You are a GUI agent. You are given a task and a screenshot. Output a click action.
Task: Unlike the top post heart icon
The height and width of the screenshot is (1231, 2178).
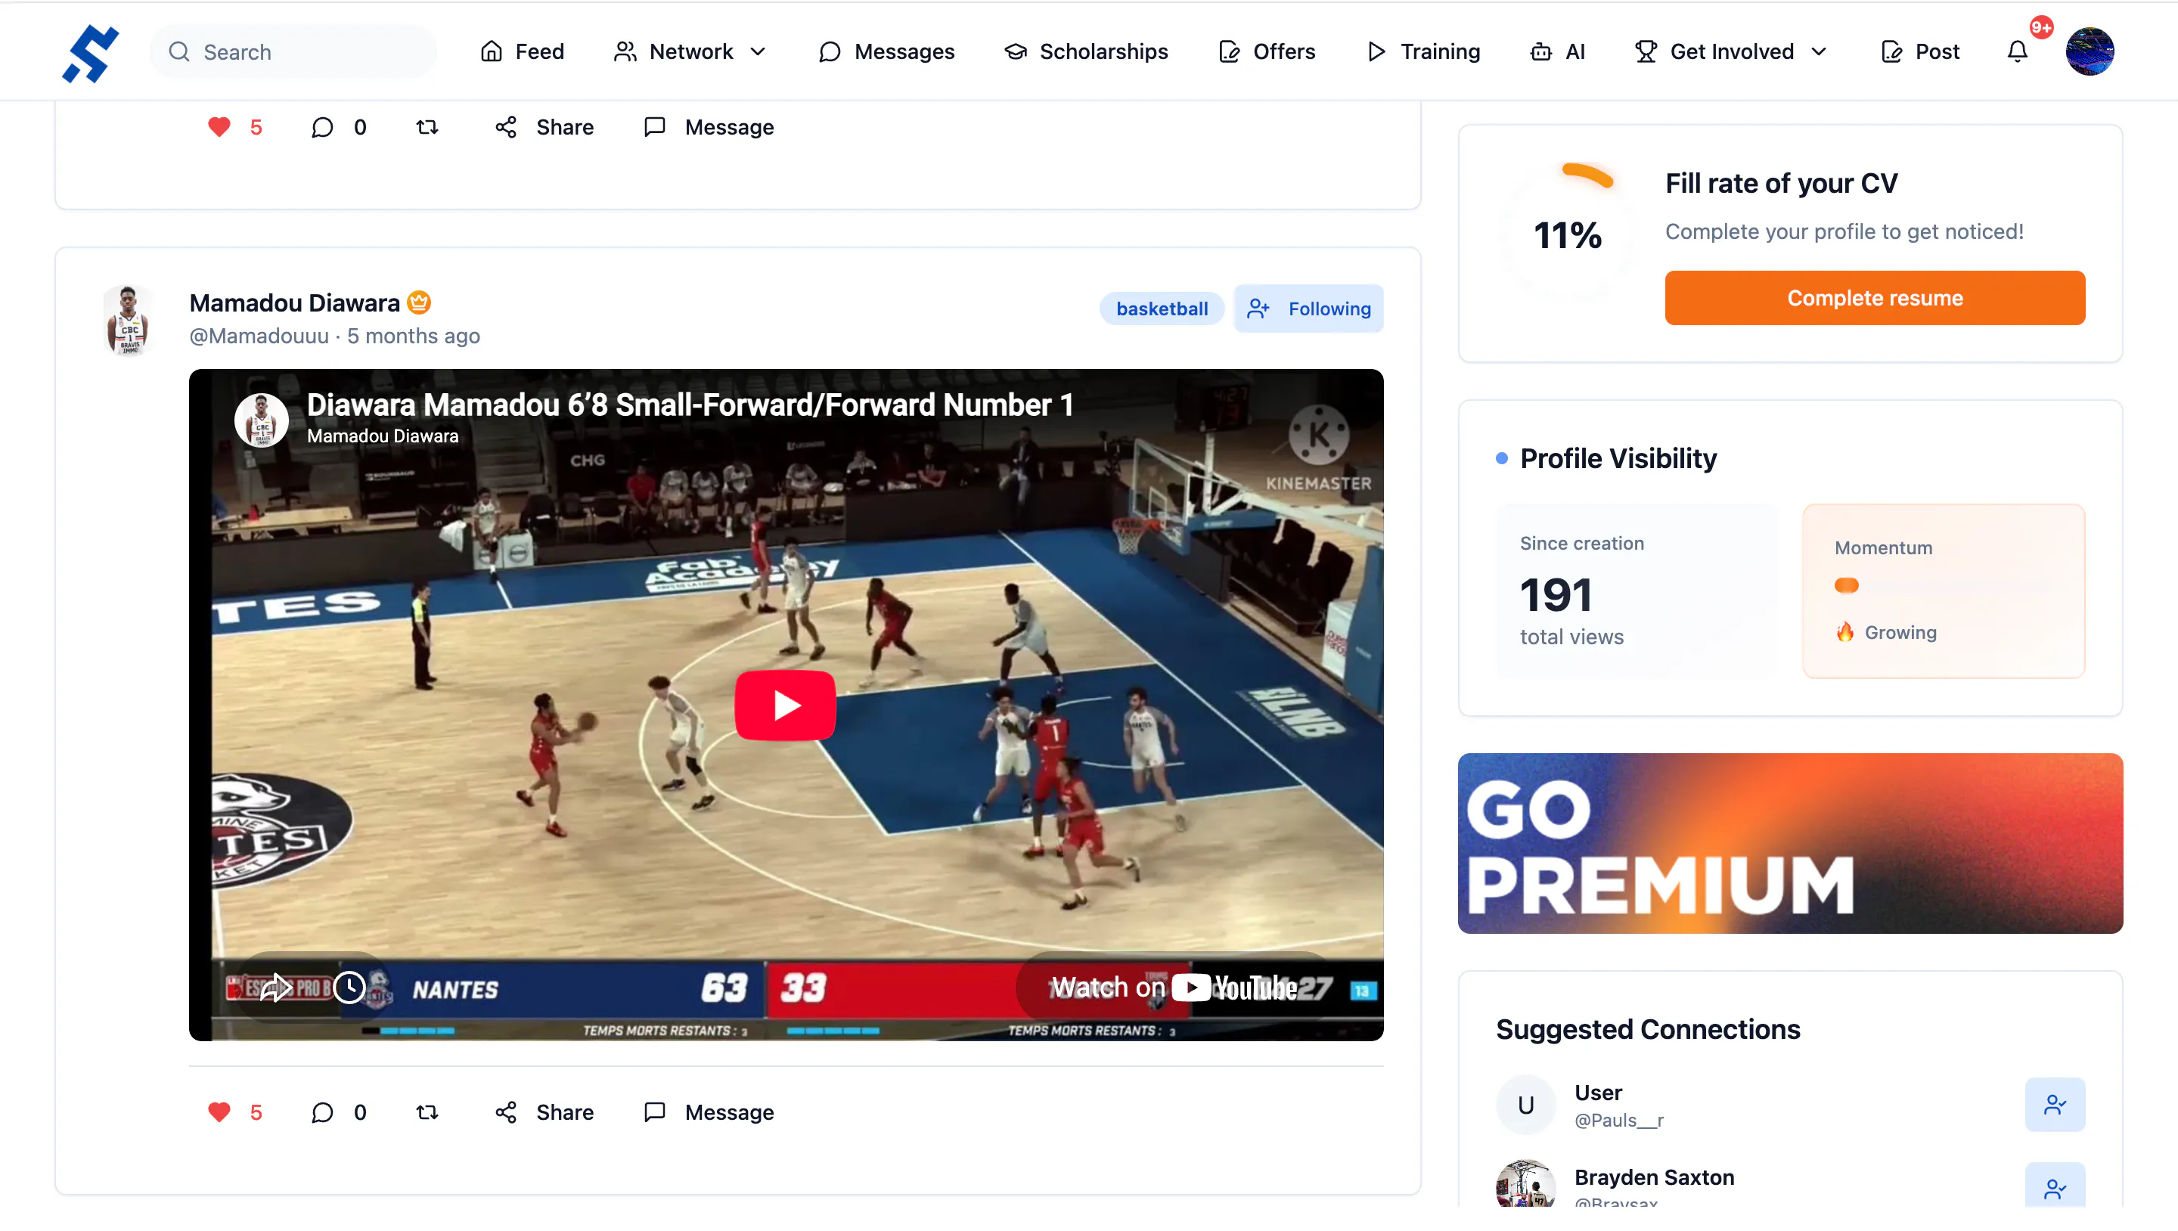coord(219,127)
